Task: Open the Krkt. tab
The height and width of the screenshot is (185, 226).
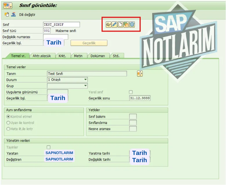Action: pyautogui.click(x=62, y=56)
